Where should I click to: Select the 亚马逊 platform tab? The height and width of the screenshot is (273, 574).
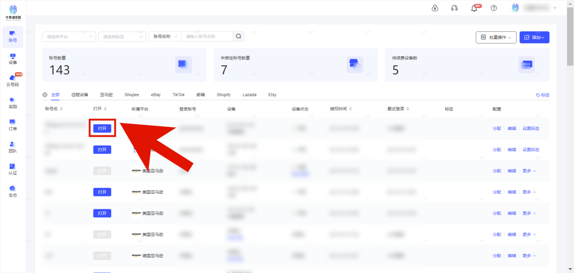tap(106, 95)
